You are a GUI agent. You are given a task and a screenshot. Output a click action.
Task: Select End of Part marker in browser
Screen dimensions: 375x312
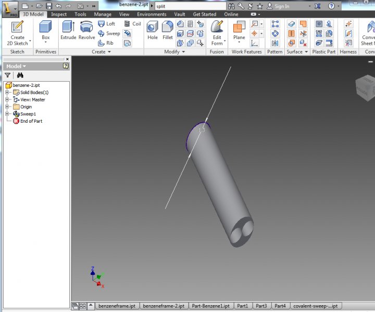[31, 121]
